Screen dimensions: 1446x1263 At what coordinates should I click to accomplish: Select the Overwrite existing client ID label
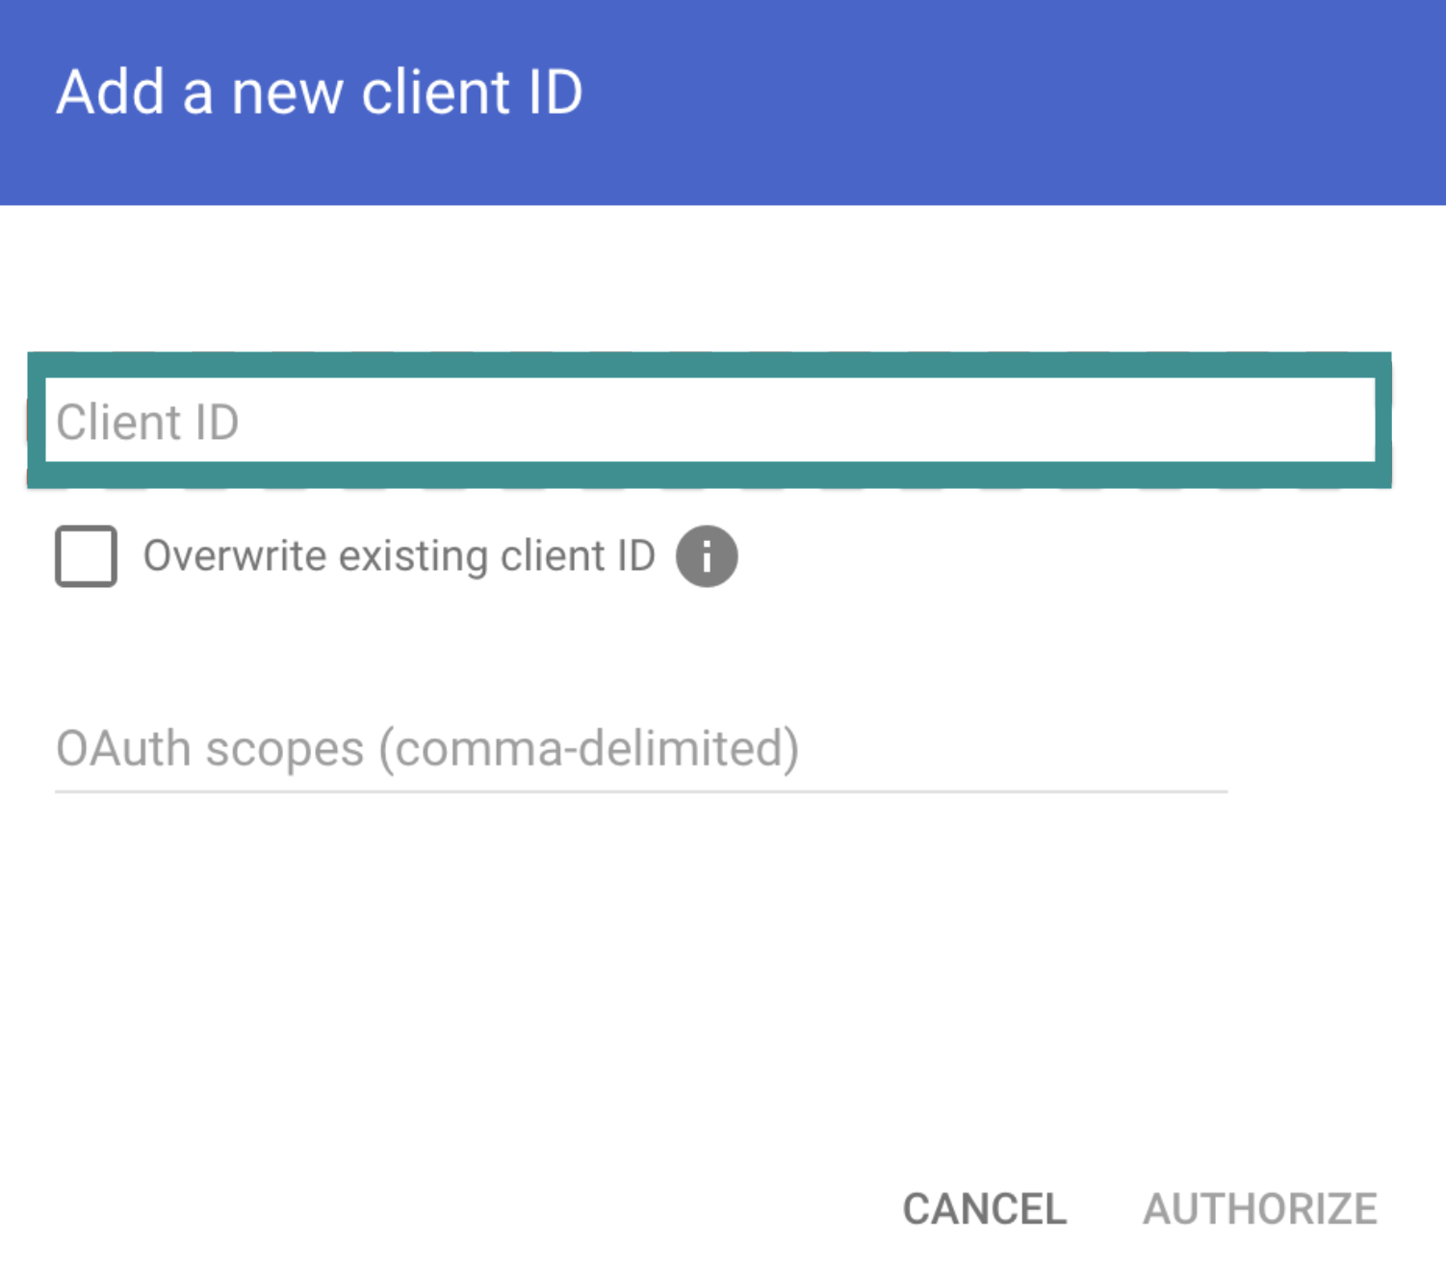coord(398,555)
